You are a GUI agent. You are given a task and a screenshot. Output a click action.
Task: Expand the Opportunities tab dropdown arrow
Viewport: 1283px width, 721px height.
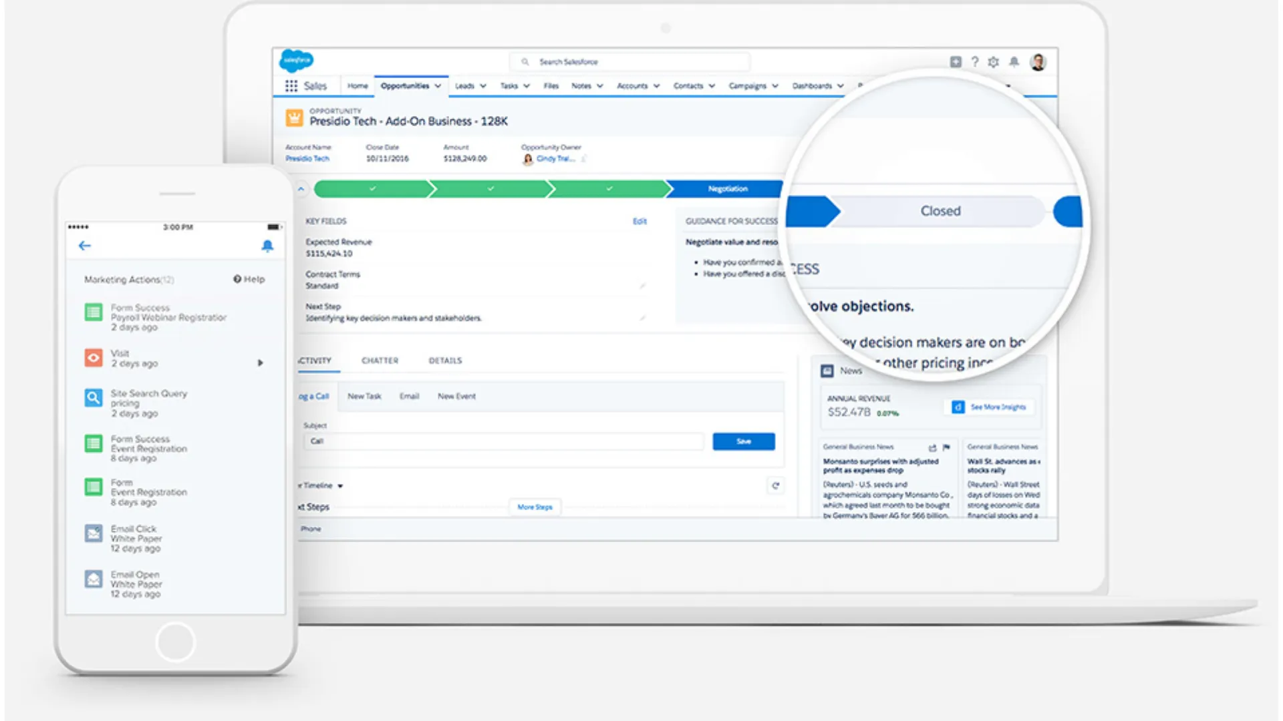[x=438, y=86]
